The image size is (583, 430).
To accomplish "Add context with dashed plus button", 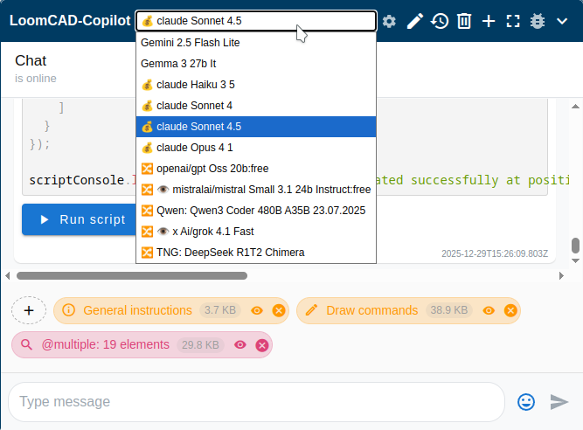I will 29,310.
